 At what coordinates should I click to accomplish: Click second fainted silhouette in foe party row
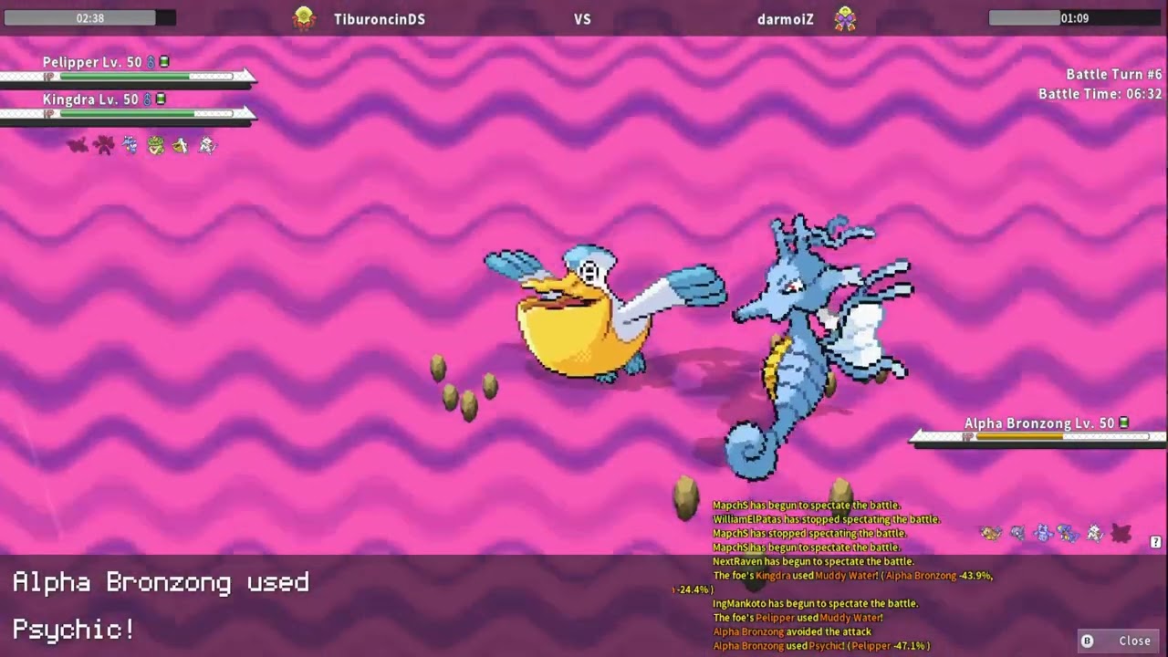pyautogui.click(x=105, y=144)
